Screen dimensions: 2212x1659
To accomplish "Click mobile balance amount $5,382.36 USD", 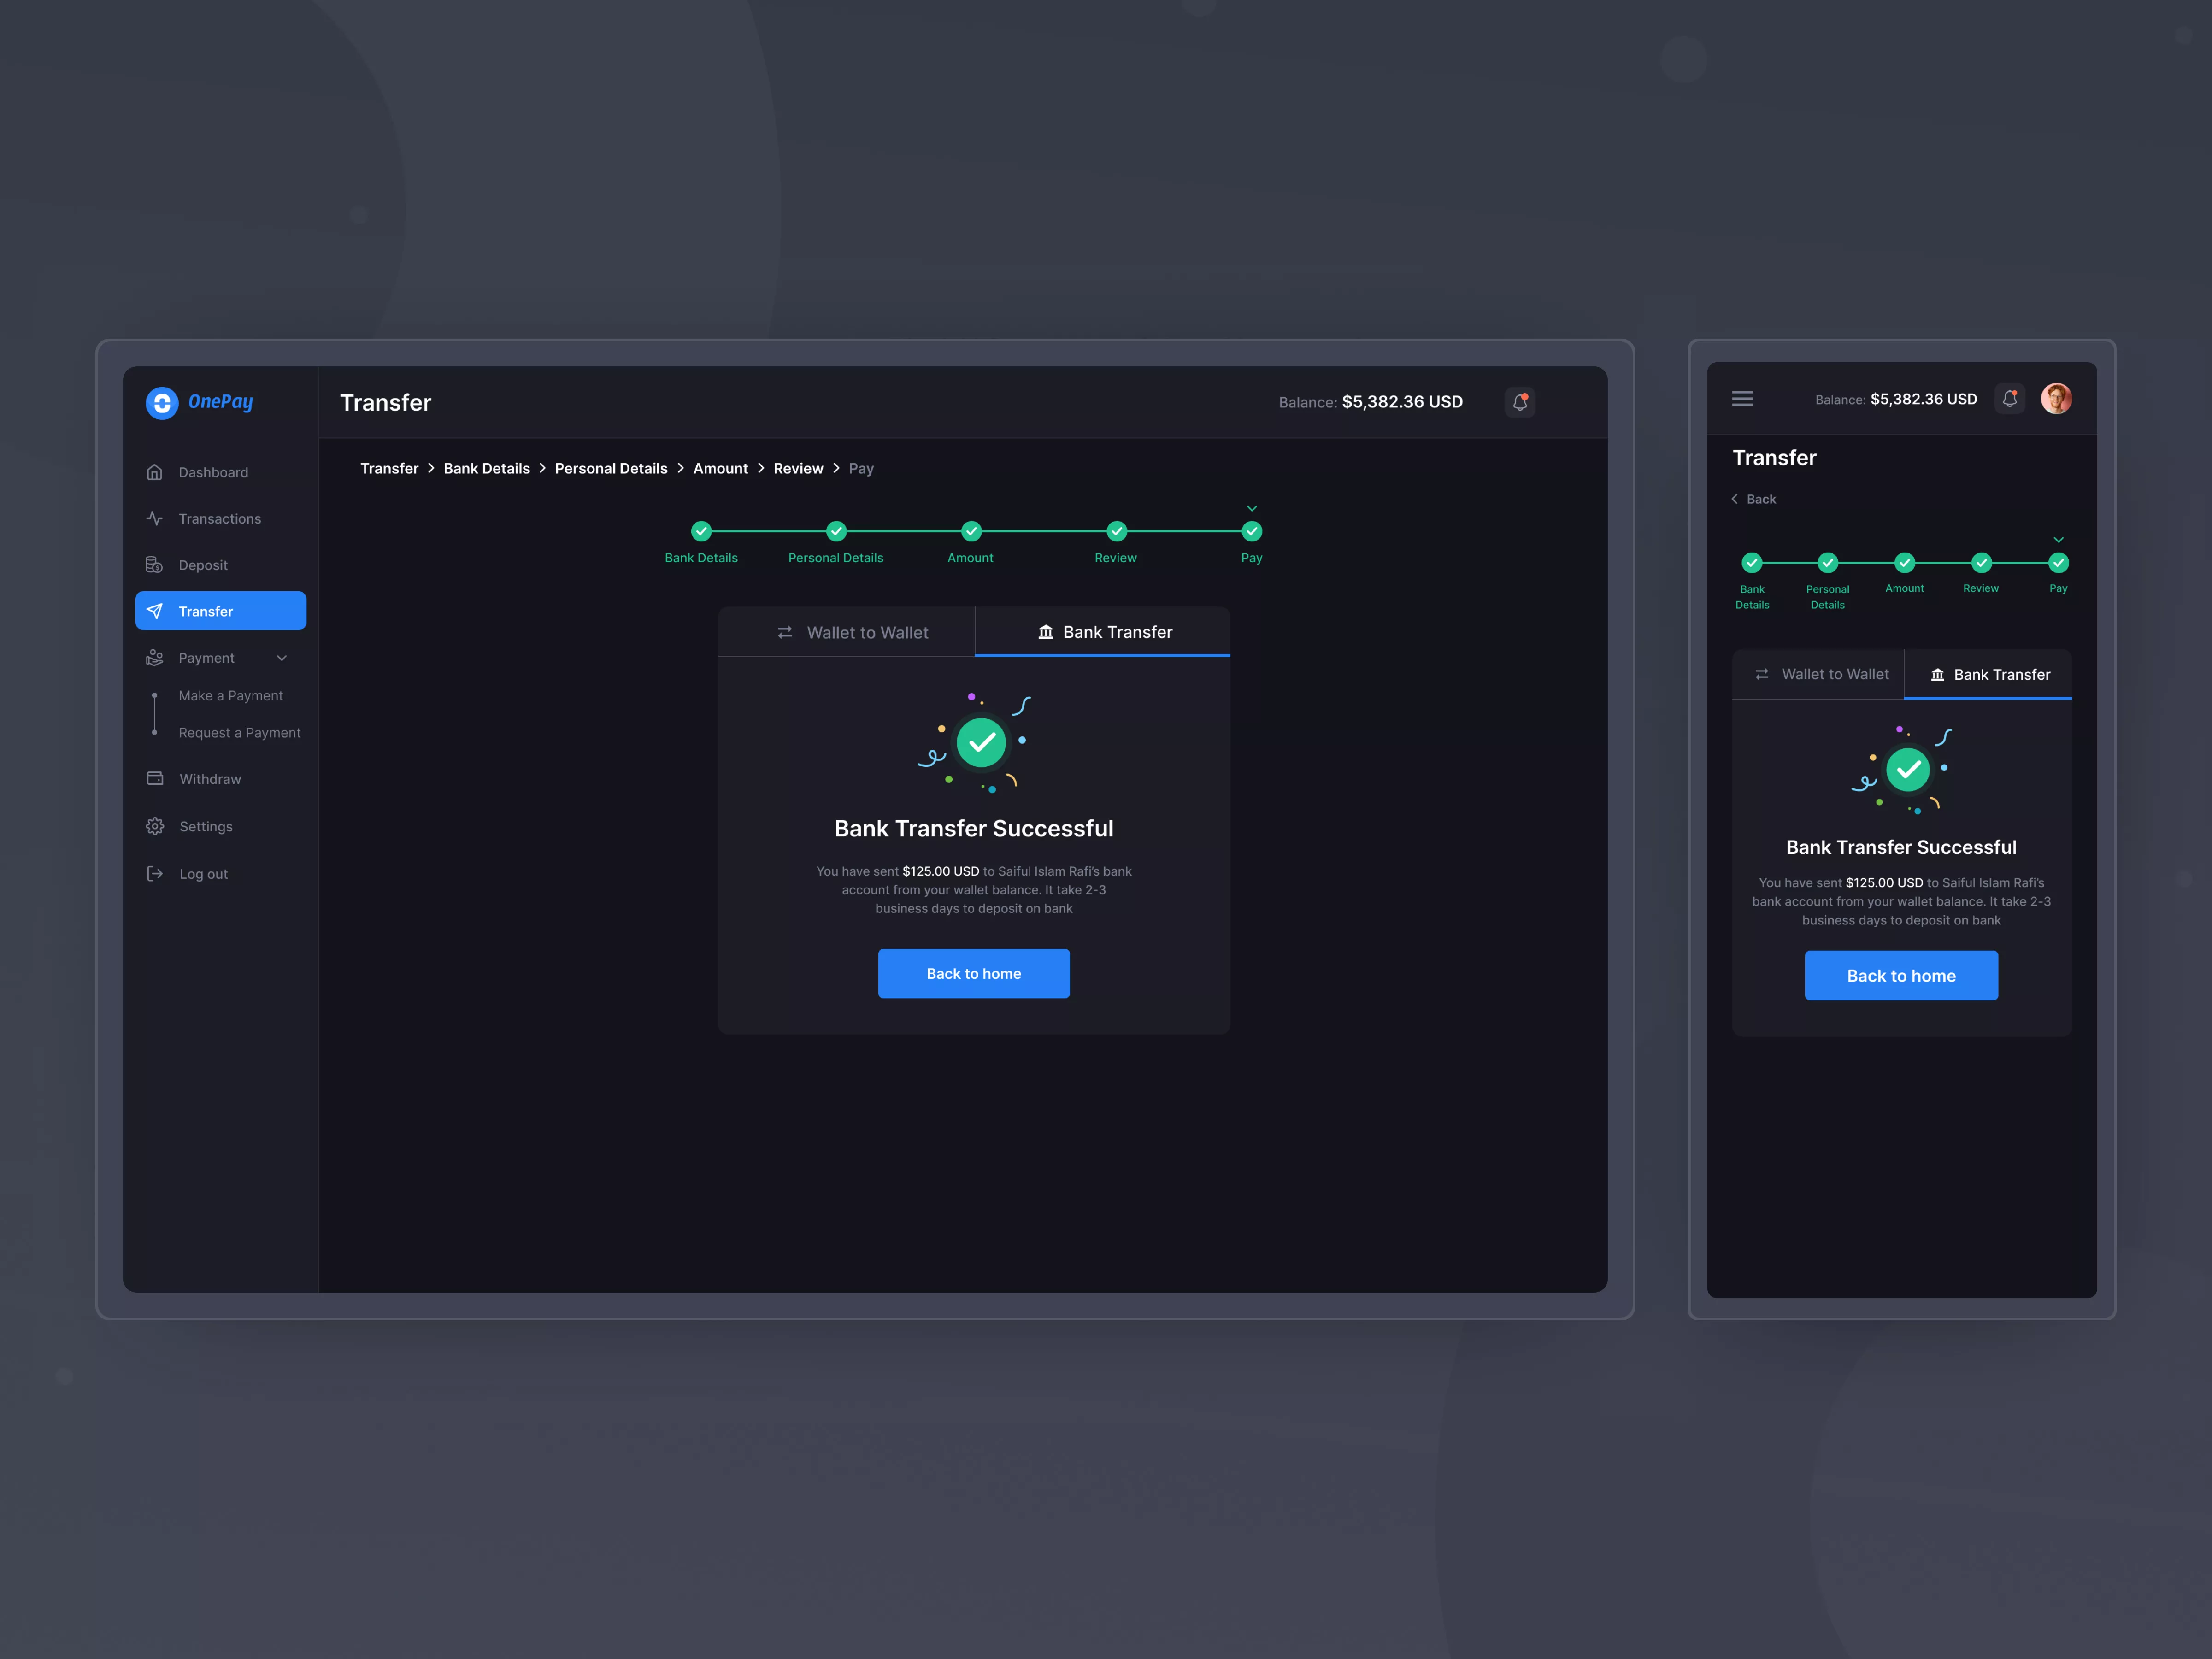I will (x=1923, y=399).
